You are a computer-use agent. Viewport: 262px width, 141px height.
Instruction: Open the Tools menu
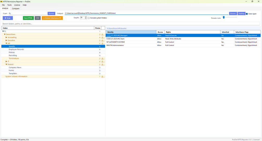(9, 5)
